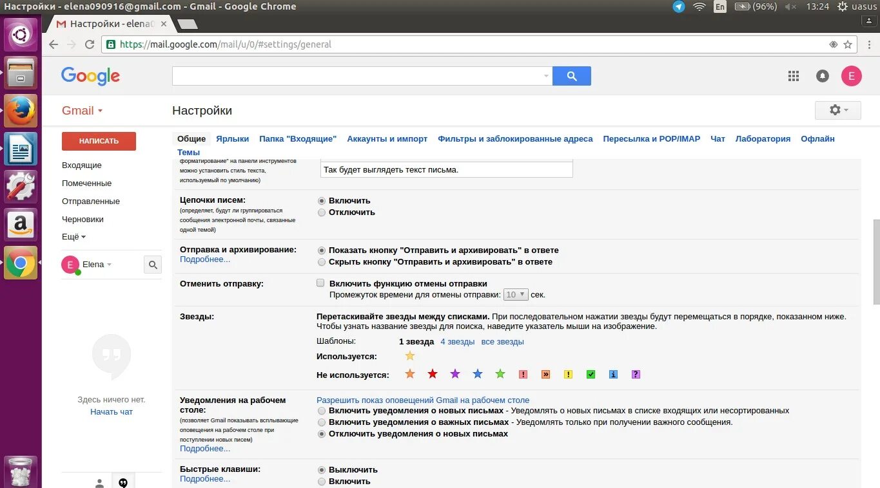Go back in Chrome
The height and width of the screenshot is (488, 880).
(x=54, y=44)
